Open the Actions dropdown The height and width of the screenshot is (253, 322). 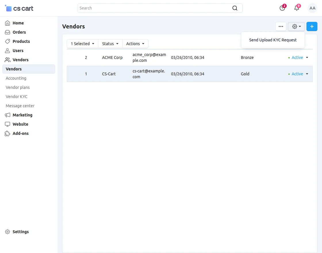135,44
